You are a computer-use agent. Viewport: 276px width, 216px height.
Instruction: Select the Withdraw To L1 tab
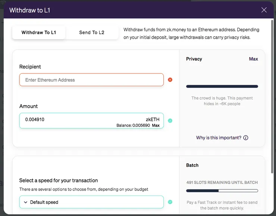coord(39,32)
